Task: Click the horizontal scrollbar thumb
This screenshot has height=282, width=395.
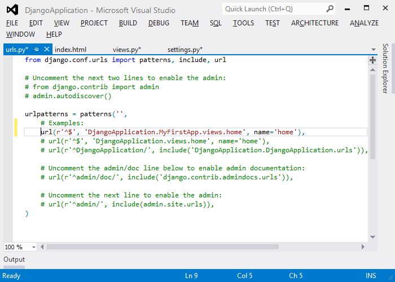Action: coord(163,247)
